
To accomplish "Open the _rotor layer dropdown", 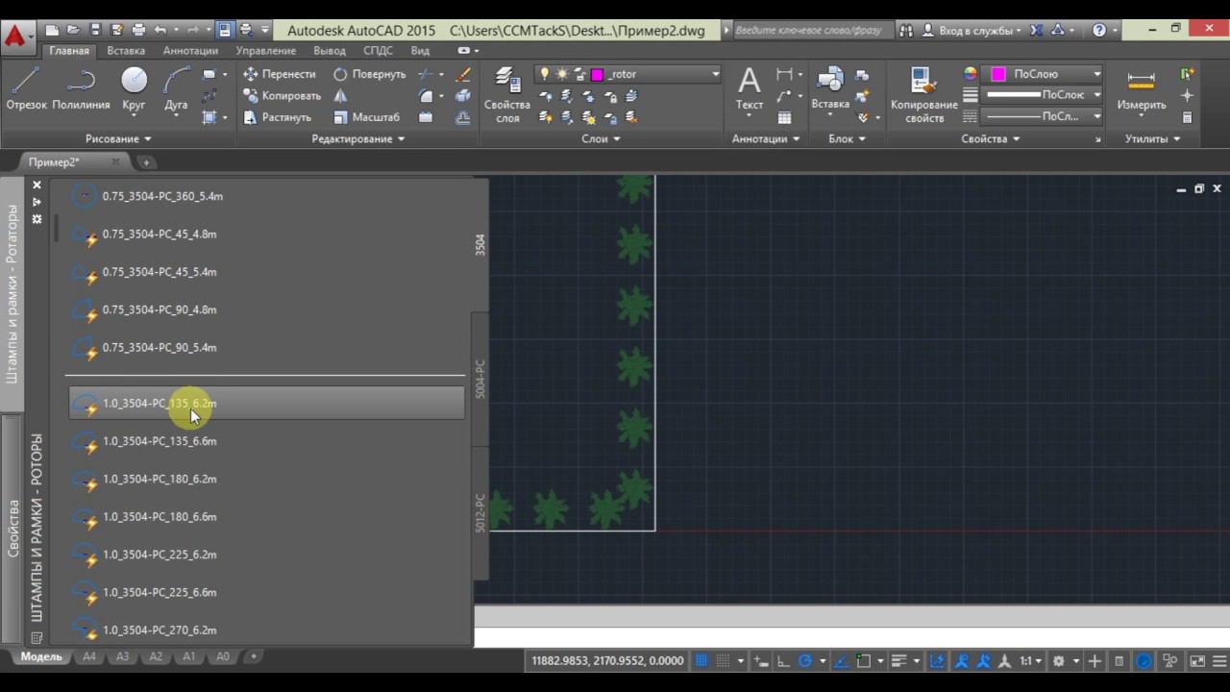I will click(714, 74).
